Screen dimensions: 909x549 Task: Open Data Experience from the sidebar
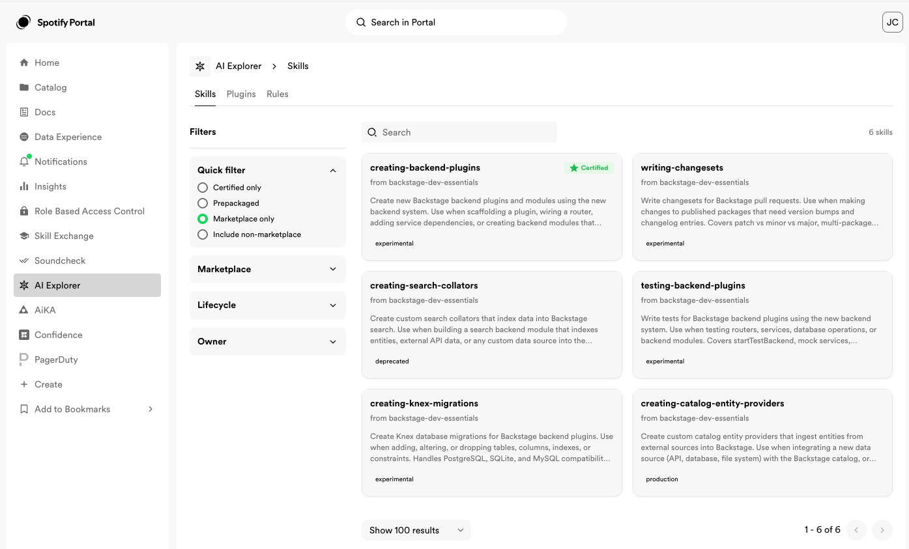coord(87,137)
